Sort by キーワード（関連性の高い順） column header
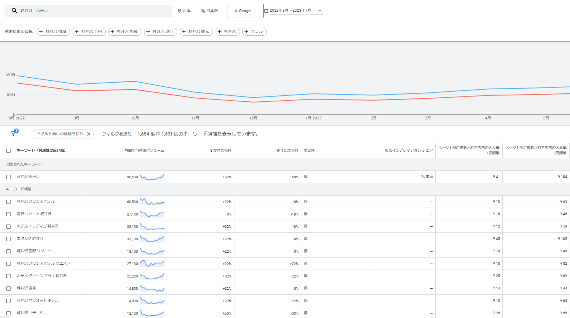The image size is (570, 318). [x=41, y=151]
